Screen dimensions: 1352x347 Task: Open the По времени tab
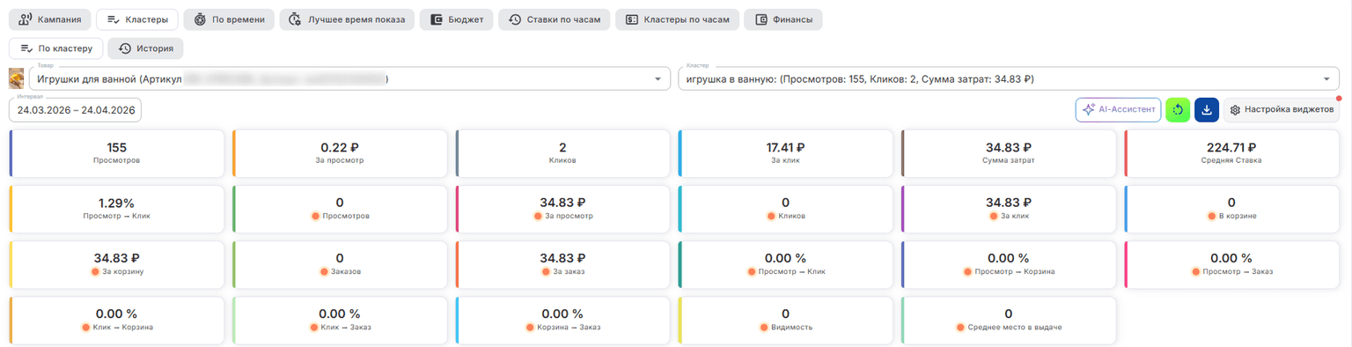(x=229, y=19)
